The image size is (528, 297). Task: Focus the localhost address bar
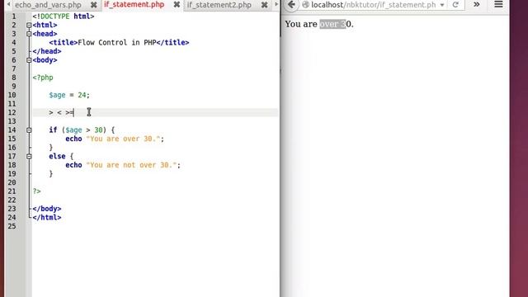pos(373,5)
